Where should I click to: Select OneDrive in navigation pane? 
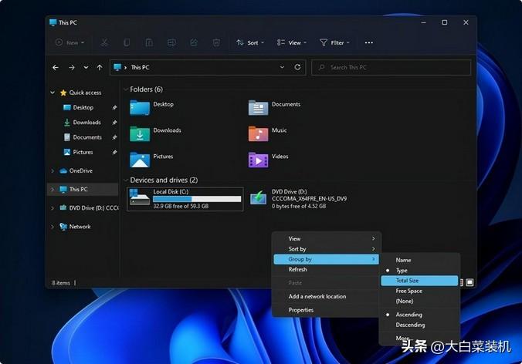81,170
